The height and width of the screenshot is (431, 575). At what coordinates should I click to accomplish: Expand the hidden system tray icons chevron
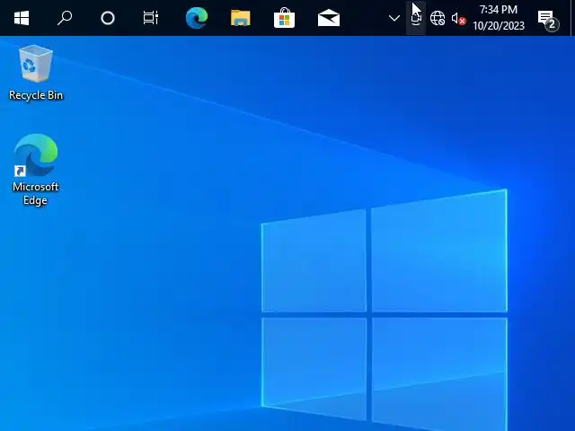pyautogui.click(x=394, y=18)
